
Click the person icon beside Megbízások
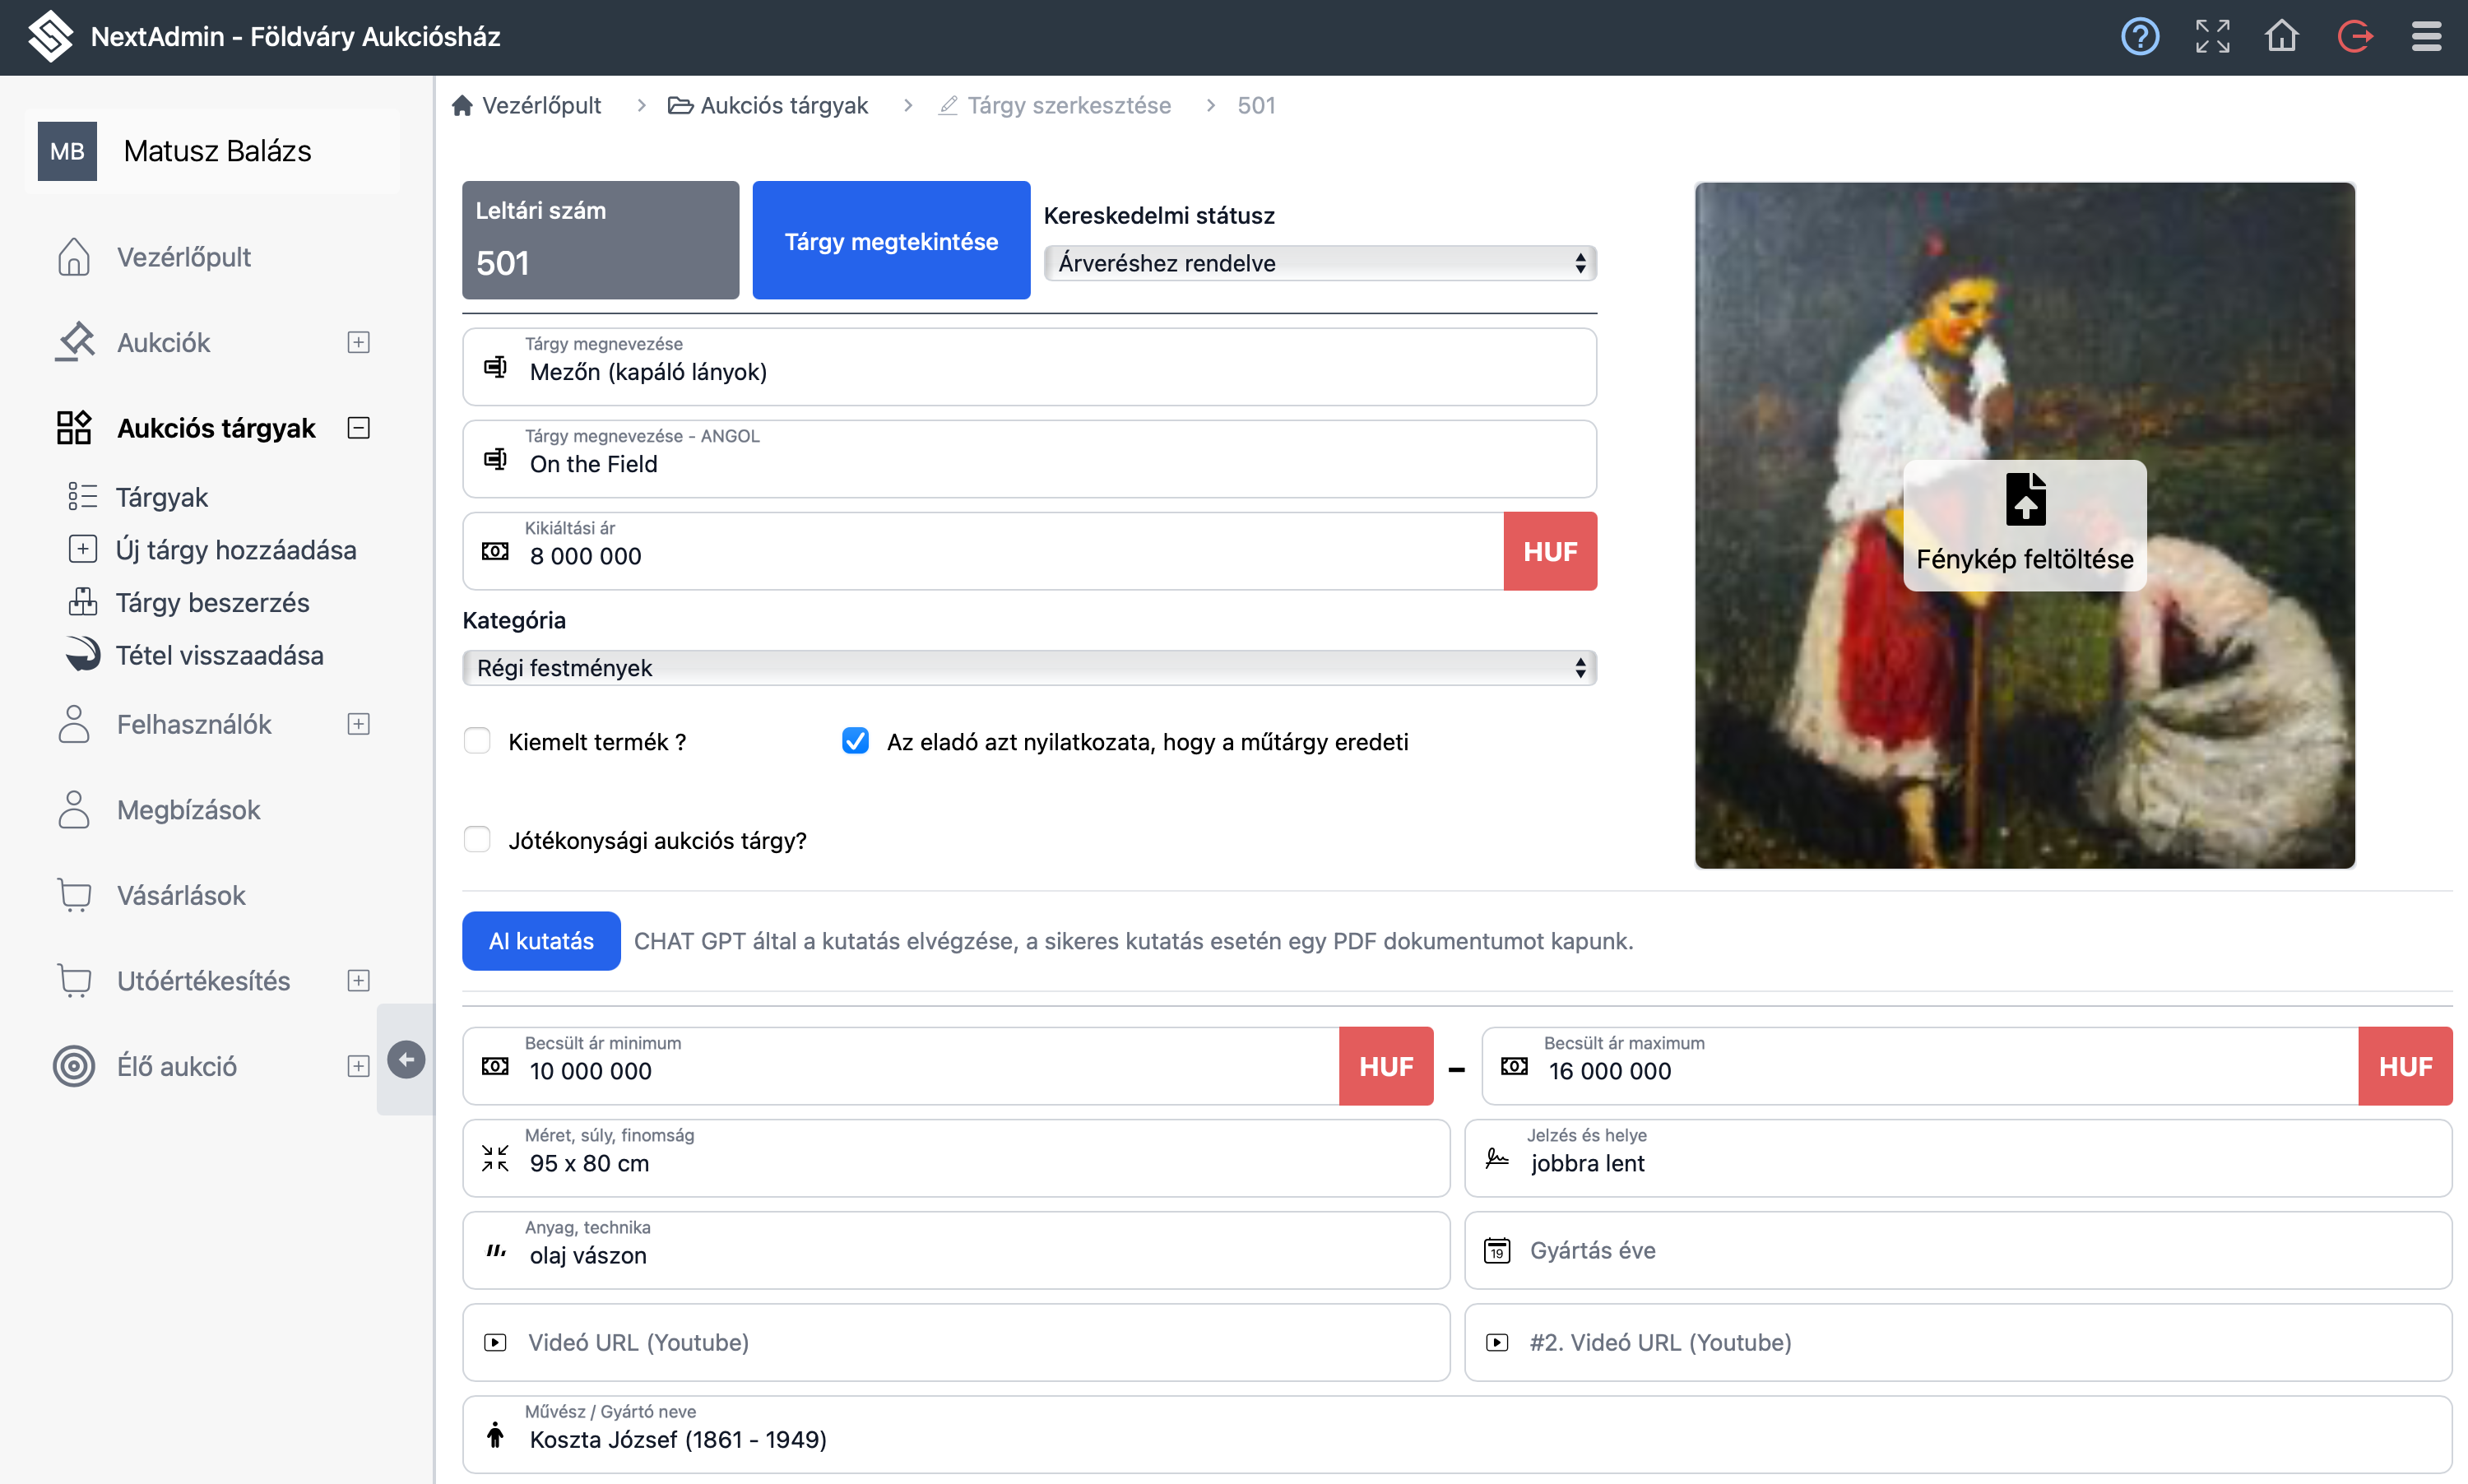click(74, 810)
